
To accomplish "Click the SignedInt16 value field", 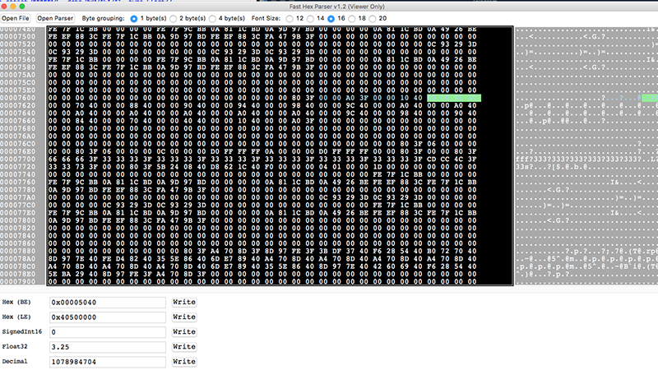I will (x=108, y=332).
